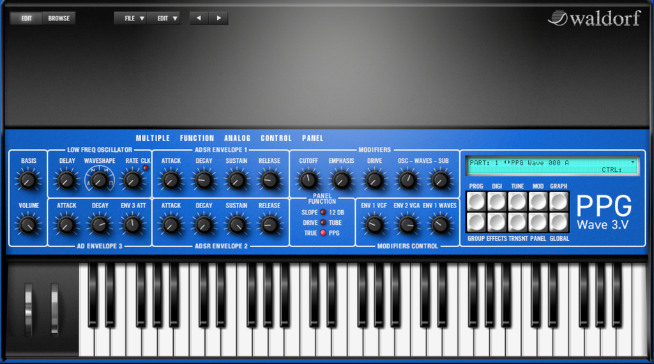
Task: Click ADSR Envelope 1 DECAY knob
Action: pyautogui.click(x=204, y=181)
